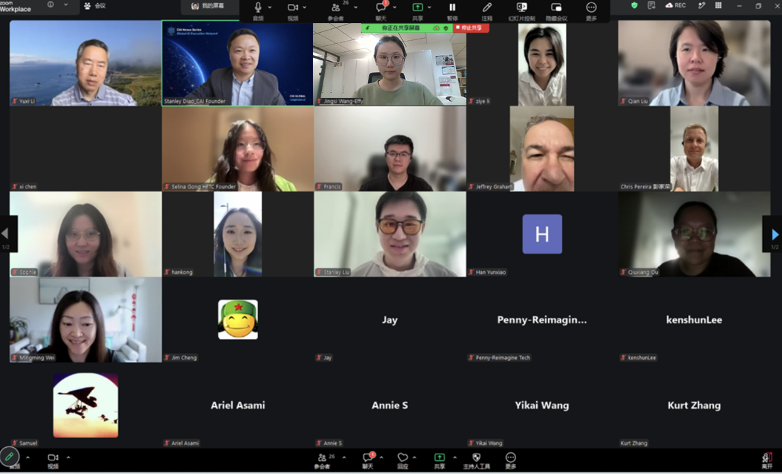Click the REC cloud recording indicator
Viewport: 782px width, 474px height.
coord(676,5)
